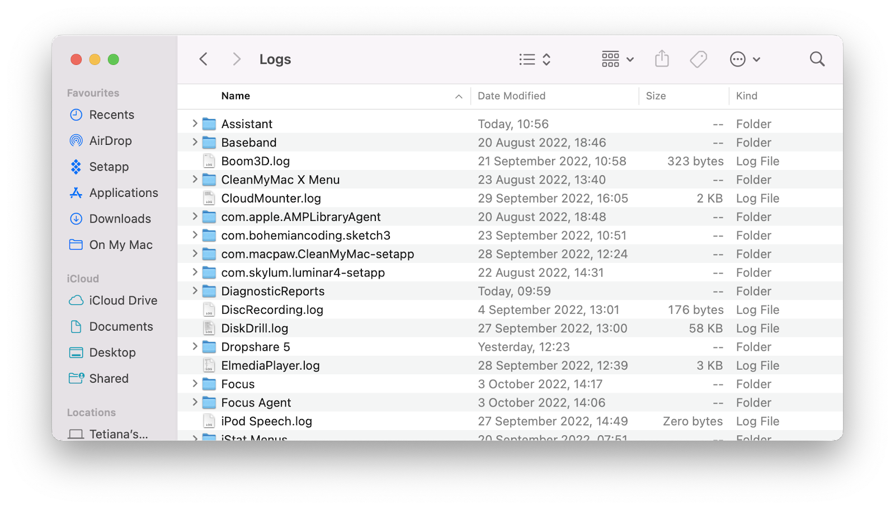Open the group-by grid dropdown
This screenshot has height=509, width=895.
[618, 59]
